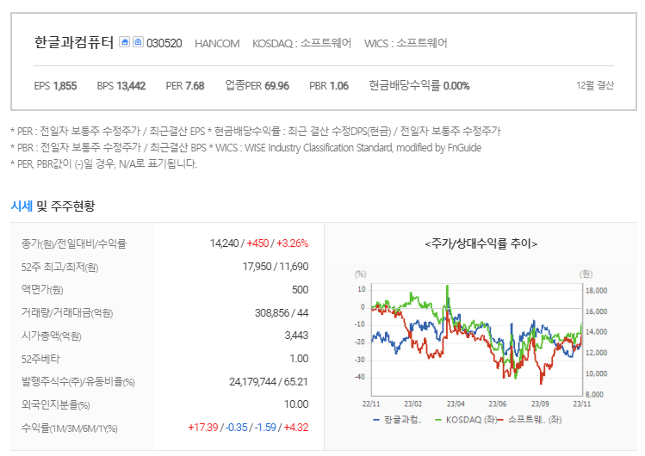The image size is (645, 456).
Task: Click the 발행주식수(주)/유동비율(%) row label
Action: tap(78, 382)
